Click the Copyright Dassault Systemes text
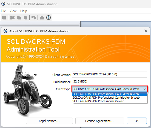 [x=40, y=56]
